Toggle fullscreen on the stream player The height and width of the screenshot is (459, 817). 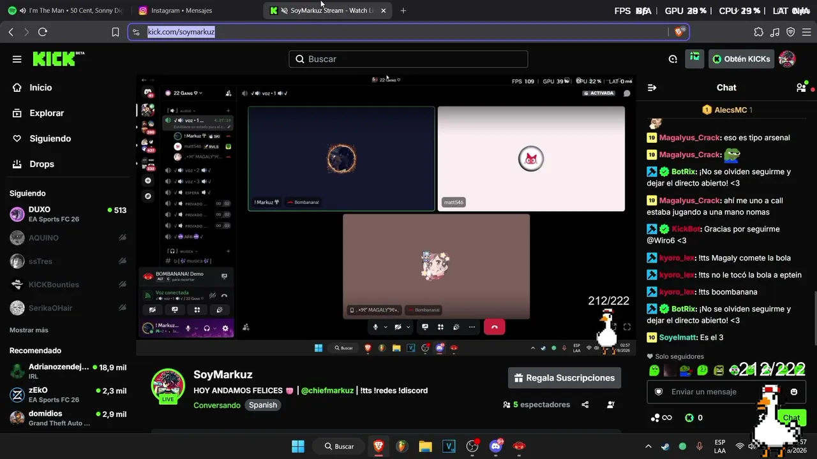627,327
